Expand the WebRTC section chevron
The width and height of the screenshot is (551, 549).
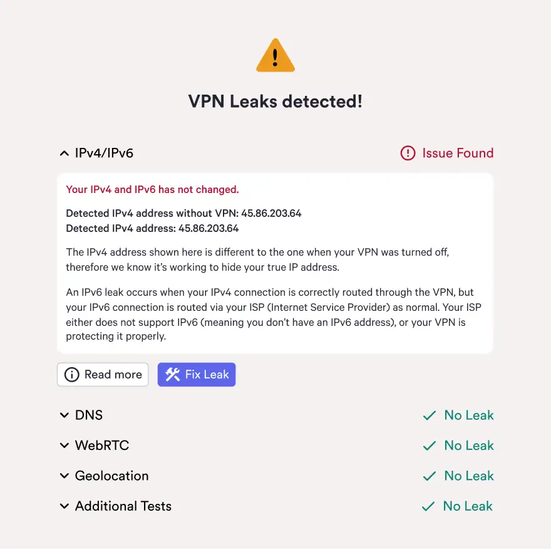click(x=64, y=446)
